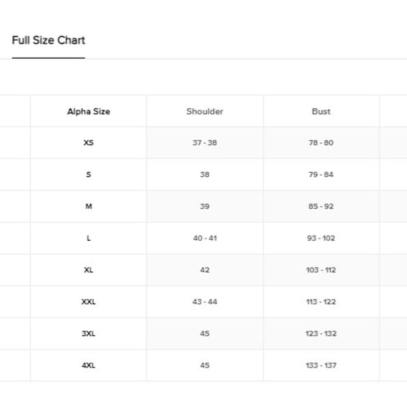Screen dimensions: 407x407
Task: Click the Shoulder column header
Action: click(x=205, y=111)
